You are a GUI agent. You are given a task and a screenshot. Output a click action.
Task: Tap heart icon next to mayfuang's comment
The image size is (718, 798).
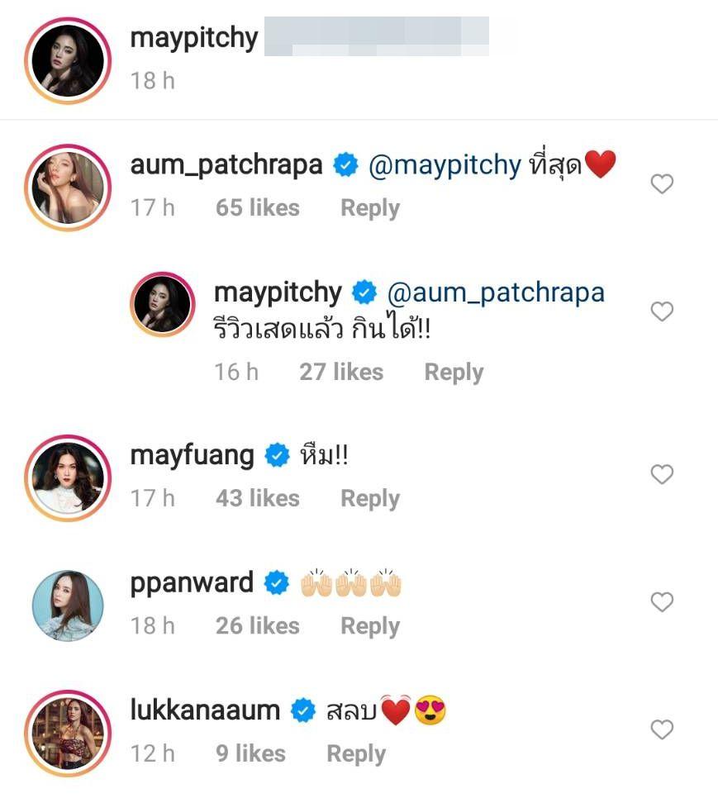click(x=662, y=474)
